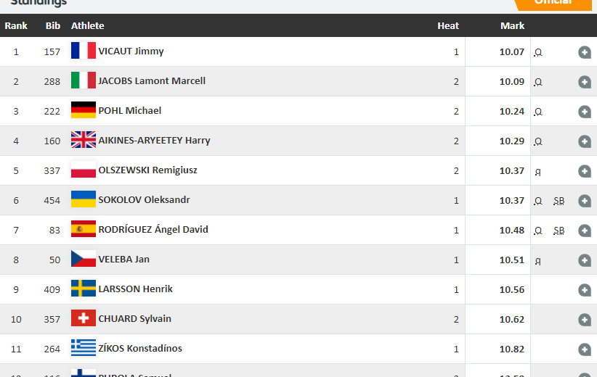
Task: Click plus icon beside Olszewski Remigiusz
Action: pyautogui.click(x=585, y=171)
